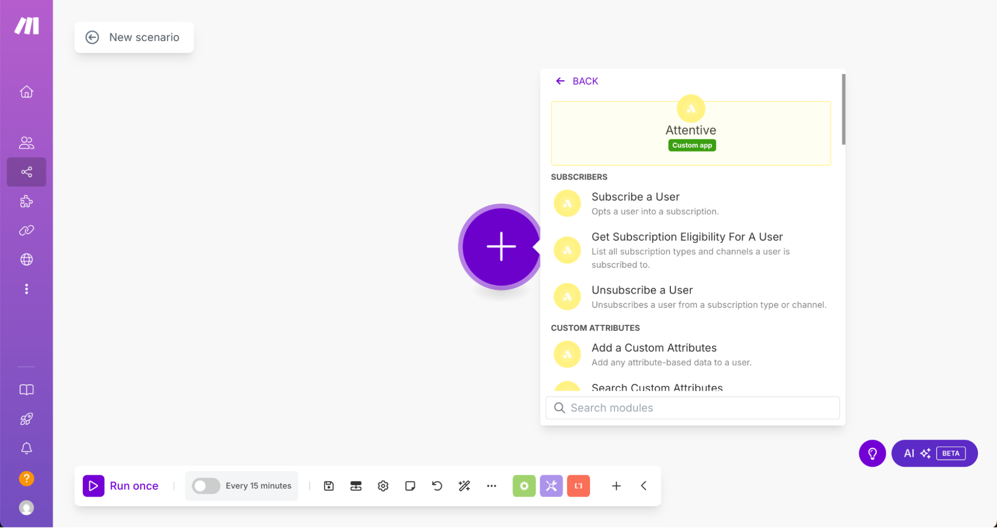This screenshot has height=528, width=997.
Task: Click the big purple plus module circle
Action: pos(501,247)
